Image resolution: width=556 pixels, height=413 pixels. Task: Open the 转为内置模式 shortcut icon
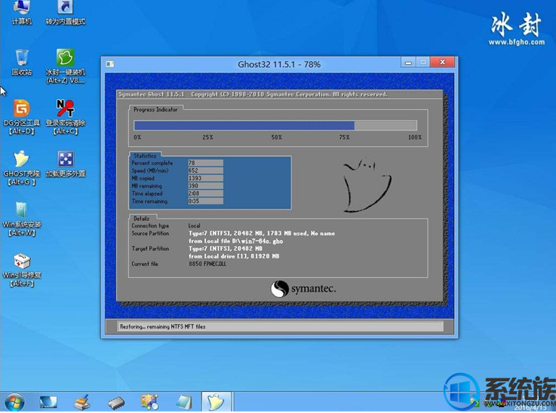pyautogui.click(x=65, y=13)
